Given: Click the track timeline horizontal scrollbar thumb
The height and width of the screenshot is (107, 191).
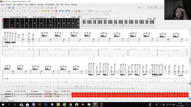Looking at the screenshot, I should 107,99.
